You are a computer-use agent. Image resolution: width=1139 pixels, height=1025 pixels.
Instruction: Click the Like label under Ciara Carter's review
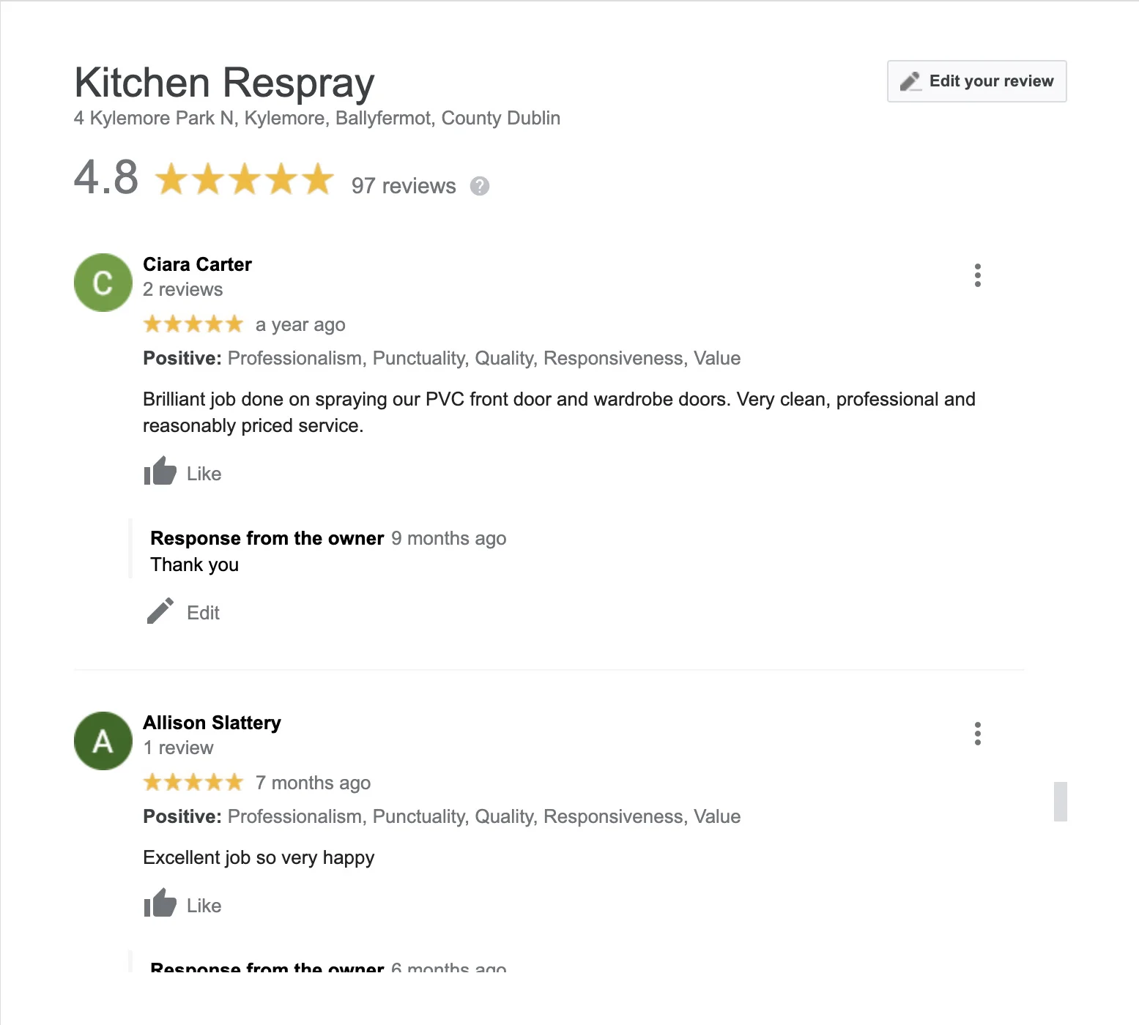(204, 474)
